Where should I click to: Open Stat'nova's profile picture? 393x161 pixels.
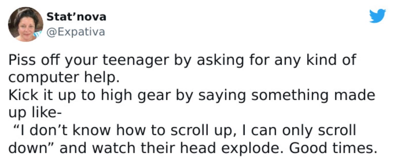click(x=26, y=24)
